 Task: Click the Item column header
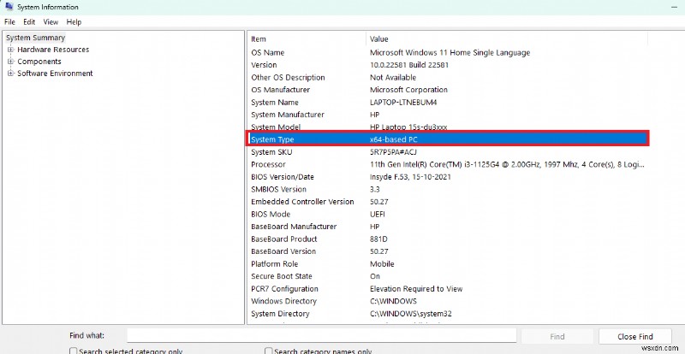coord(307,39)
